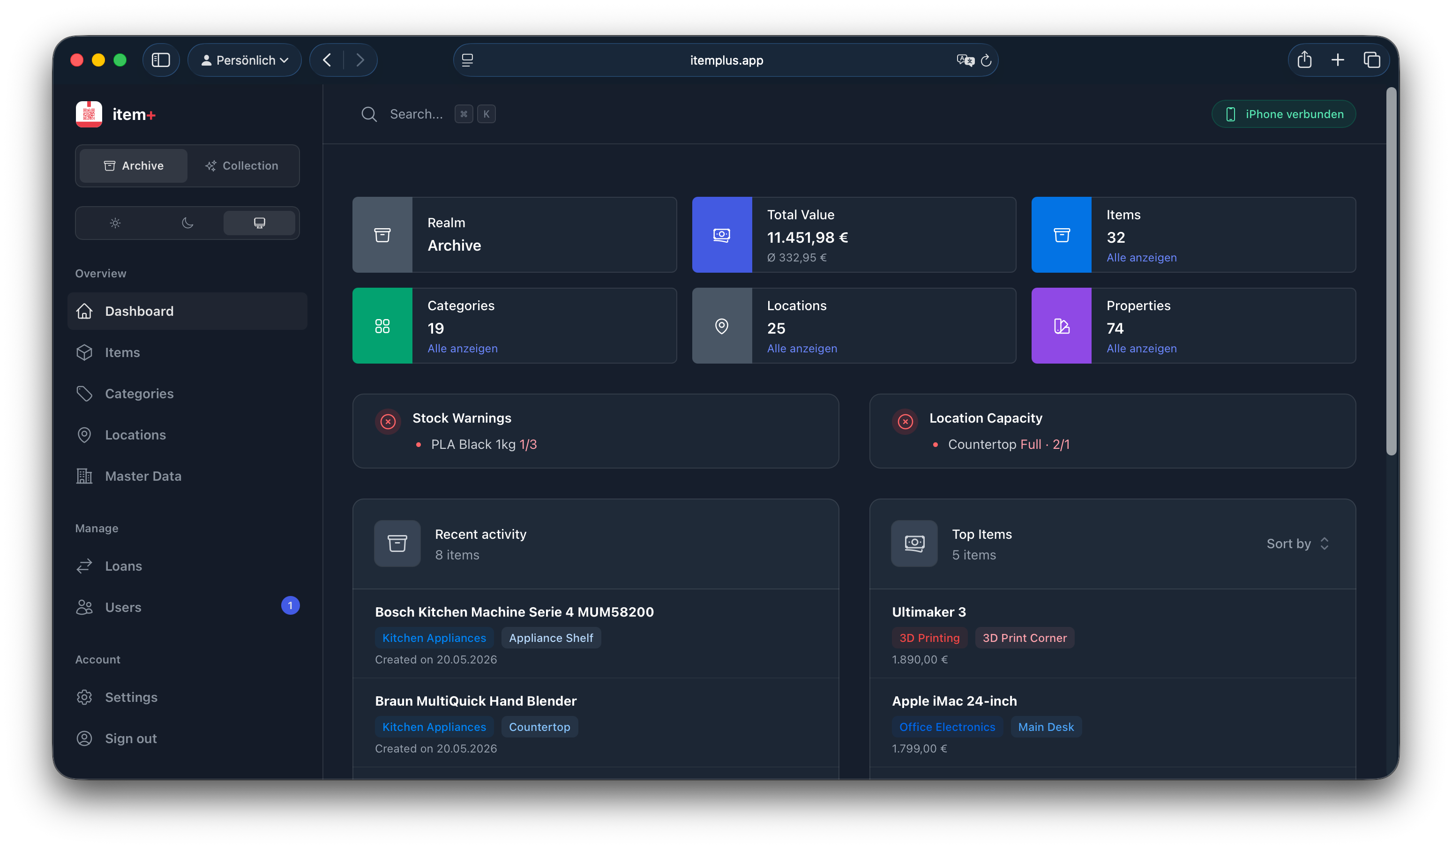Click the Appliance Shelf location tag
This screenshot has height=849, width=1452.
[x=551, y=638]
